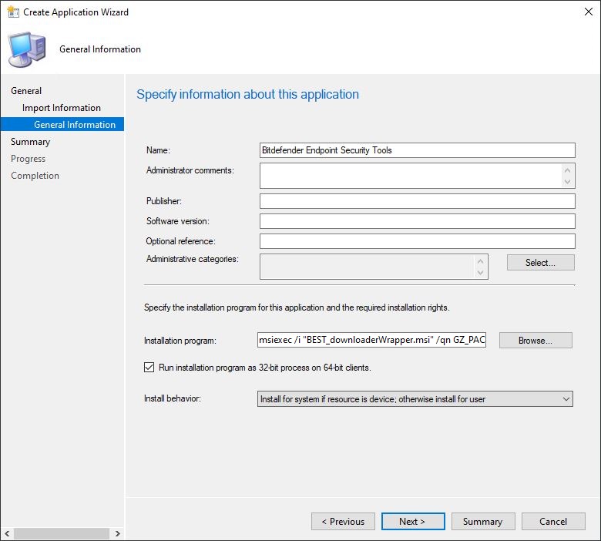This screenshot has width=601, height=541.
Task: Browse for the installation program
Action: pos(536,341)
